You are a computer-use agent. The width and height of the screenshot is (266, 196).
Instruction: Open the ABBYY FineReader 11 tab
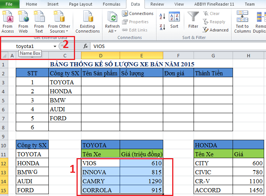(x=214, y=4)
